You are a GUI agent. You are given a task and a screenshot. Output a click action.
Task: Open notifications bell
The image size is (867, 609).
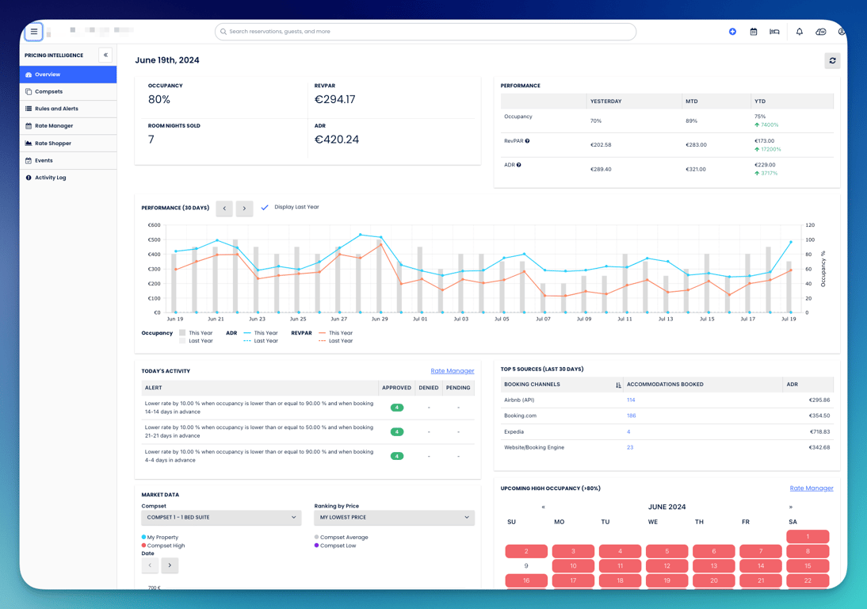click(799, 32)
